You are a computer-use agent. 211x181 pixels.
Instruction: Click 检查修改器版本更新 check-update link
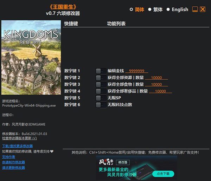click(19, 138)
